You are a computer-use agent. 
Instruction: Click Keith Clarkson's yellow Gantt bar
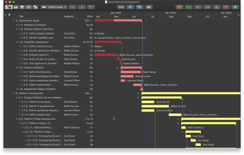pos(184,128)
